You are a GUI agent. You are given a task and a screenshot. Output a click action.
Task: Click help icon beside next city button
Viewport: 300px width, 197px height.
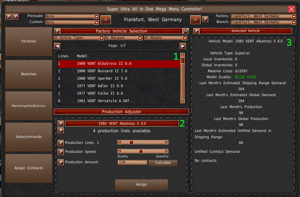click(x=205, y=19)
